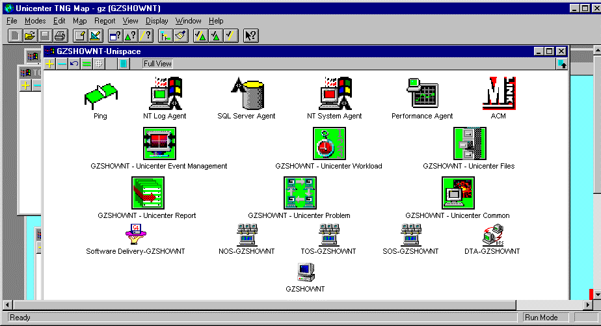Click the Full View button
601x326 pixels.
point(157,64)
